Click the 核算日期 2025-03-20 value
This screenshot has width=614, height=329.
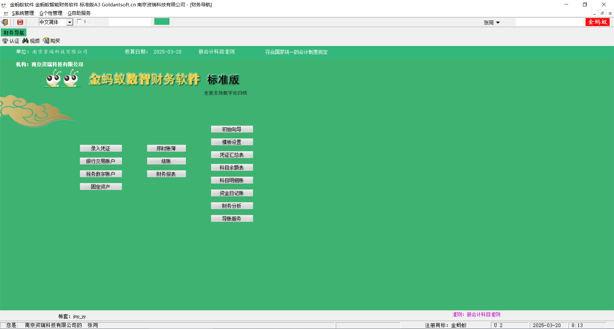click(167, 52)
